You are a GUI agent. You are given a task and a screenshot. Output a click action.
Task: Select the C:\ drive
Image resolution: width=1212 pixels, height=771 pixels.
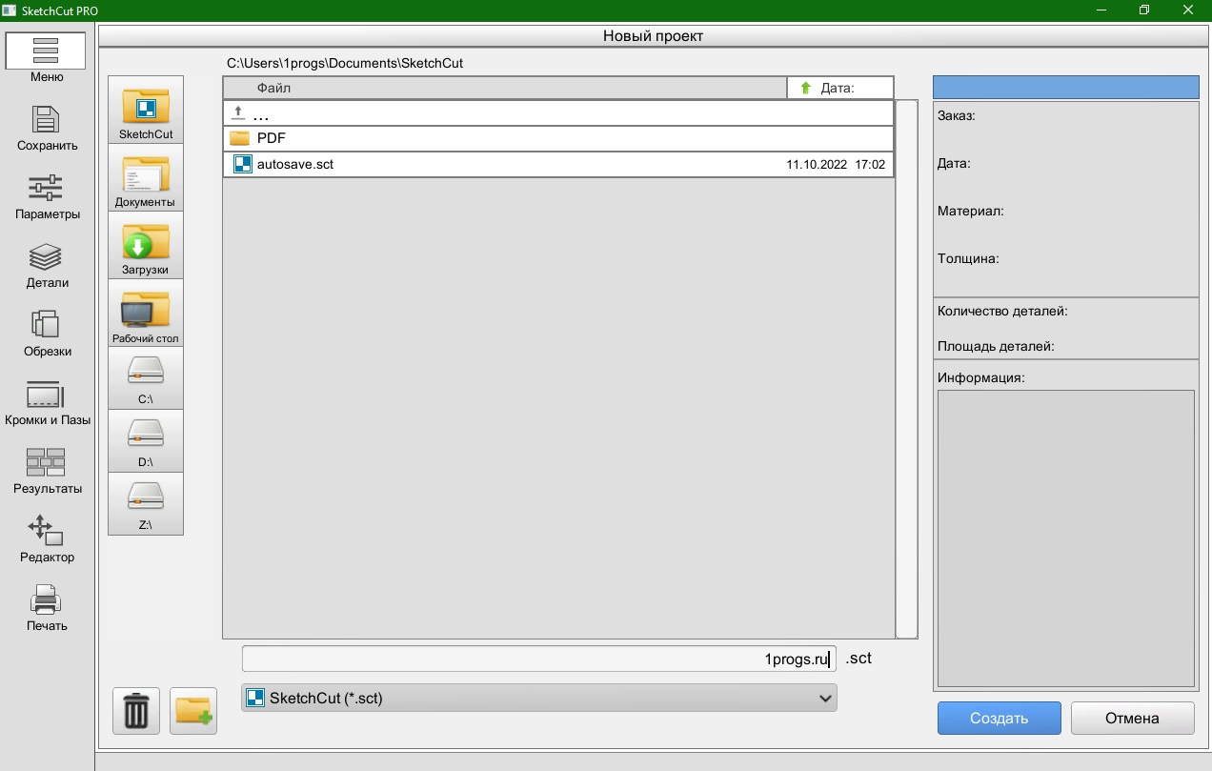tap(146, 378)
